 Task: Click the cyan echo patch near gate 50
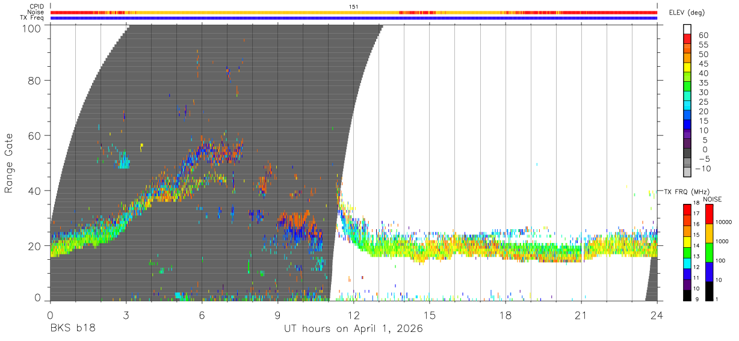124,161
